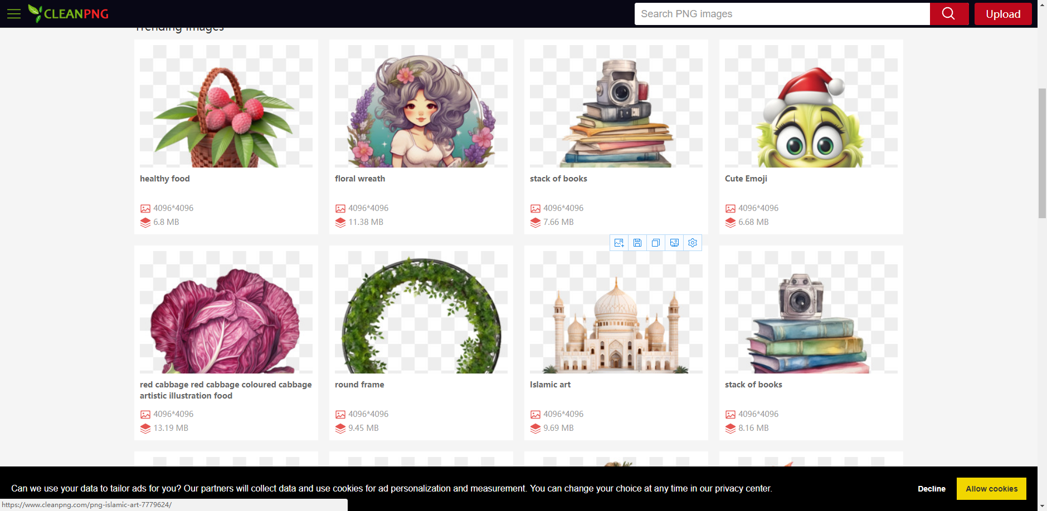Click the 4096*4096 text under floral wreath
The height and width of the screenshot is (511, 1047).
[x=368, y=208]
